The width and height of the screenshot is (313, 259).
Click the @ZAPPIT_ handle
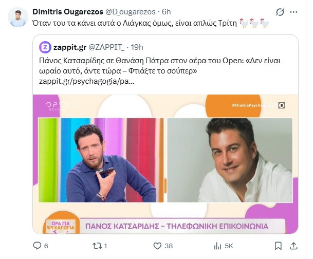coord(106,47)
